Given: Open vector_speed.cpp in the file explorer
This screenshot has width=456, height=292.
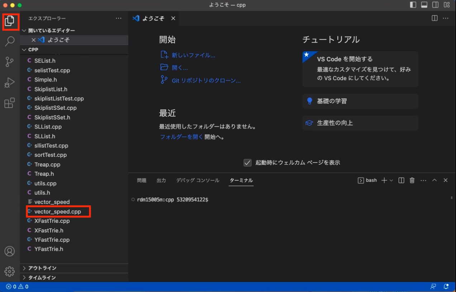Looking at the screenshot, I should point(58,212).
